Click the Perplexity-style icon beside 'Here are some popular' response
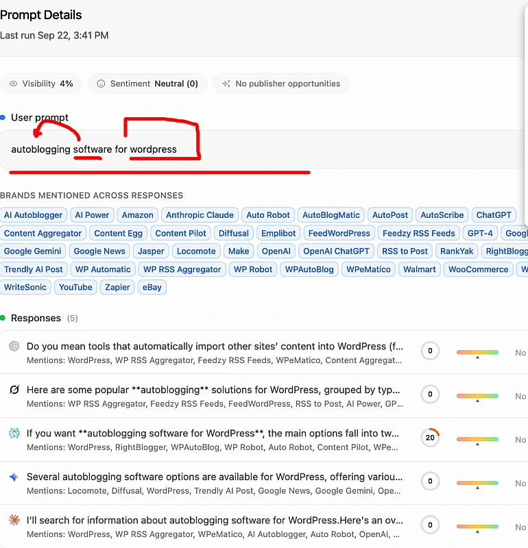Viewport: 528px width, 548px height. click(14, 389)
